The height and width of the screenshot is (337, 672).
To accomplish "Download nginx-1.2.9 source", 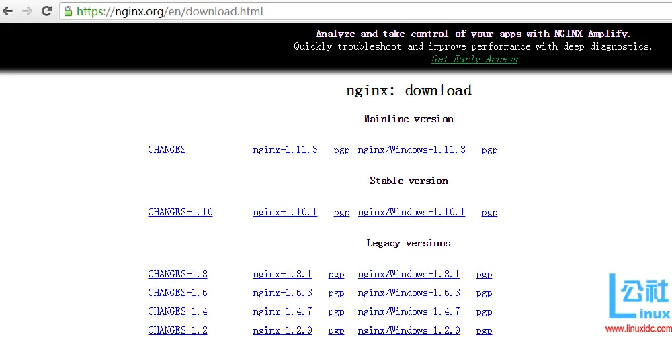I will point(282,330).
